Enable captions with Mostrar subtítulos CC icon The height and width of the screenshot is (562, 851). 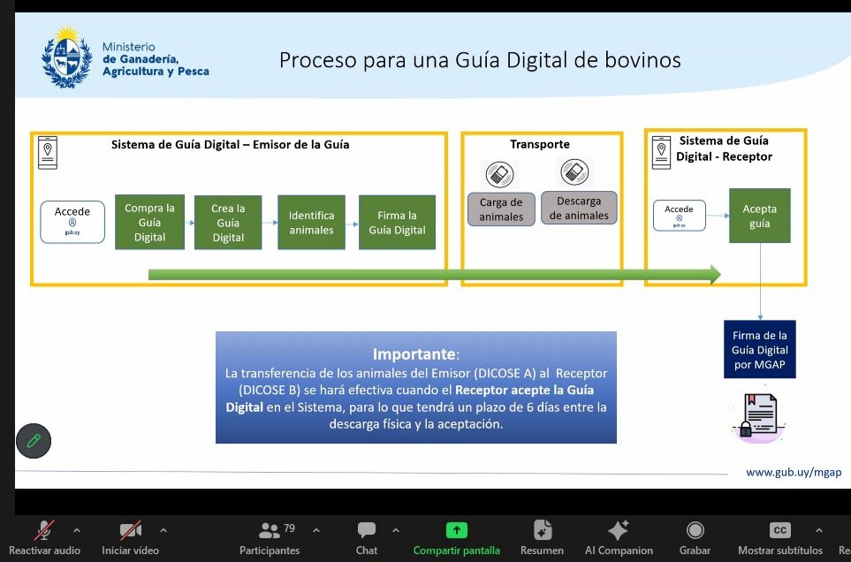tap(780, 530)
